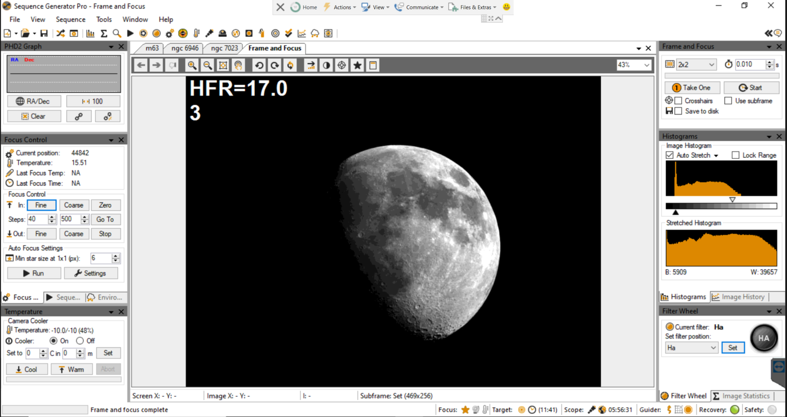787x417 pixels.
Task: Click the auto focus Run button
Action: (x=34, y=273)
